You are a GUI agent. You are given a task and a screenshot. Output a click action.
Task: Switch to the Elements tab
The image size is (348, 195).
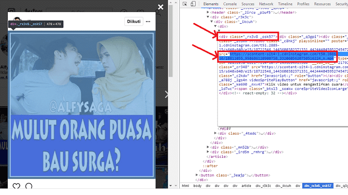(x=211, y=4)
